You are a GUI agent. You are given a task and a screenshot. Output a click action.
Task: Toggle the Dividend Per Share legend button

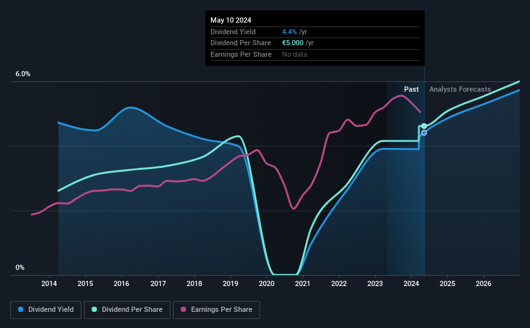(x=127, y=310)
